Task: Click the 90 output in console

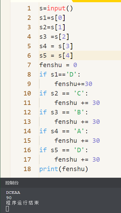Action: click(9, 198)
